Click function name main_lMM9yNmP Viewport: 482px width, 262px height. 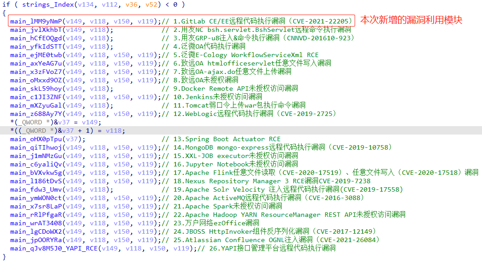click(36, 21)
